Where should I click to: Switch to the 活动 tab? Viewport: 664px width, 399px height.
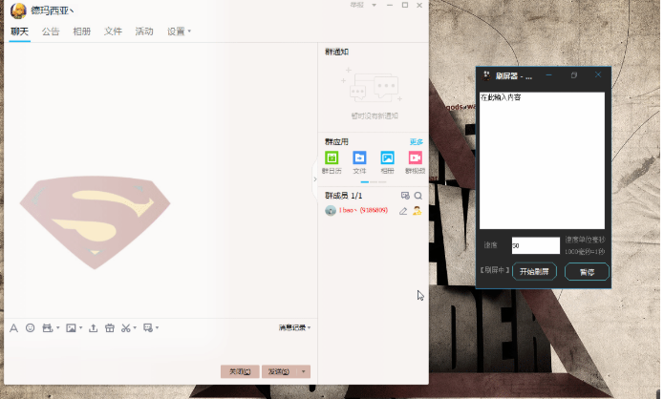(x=144, y=31)
